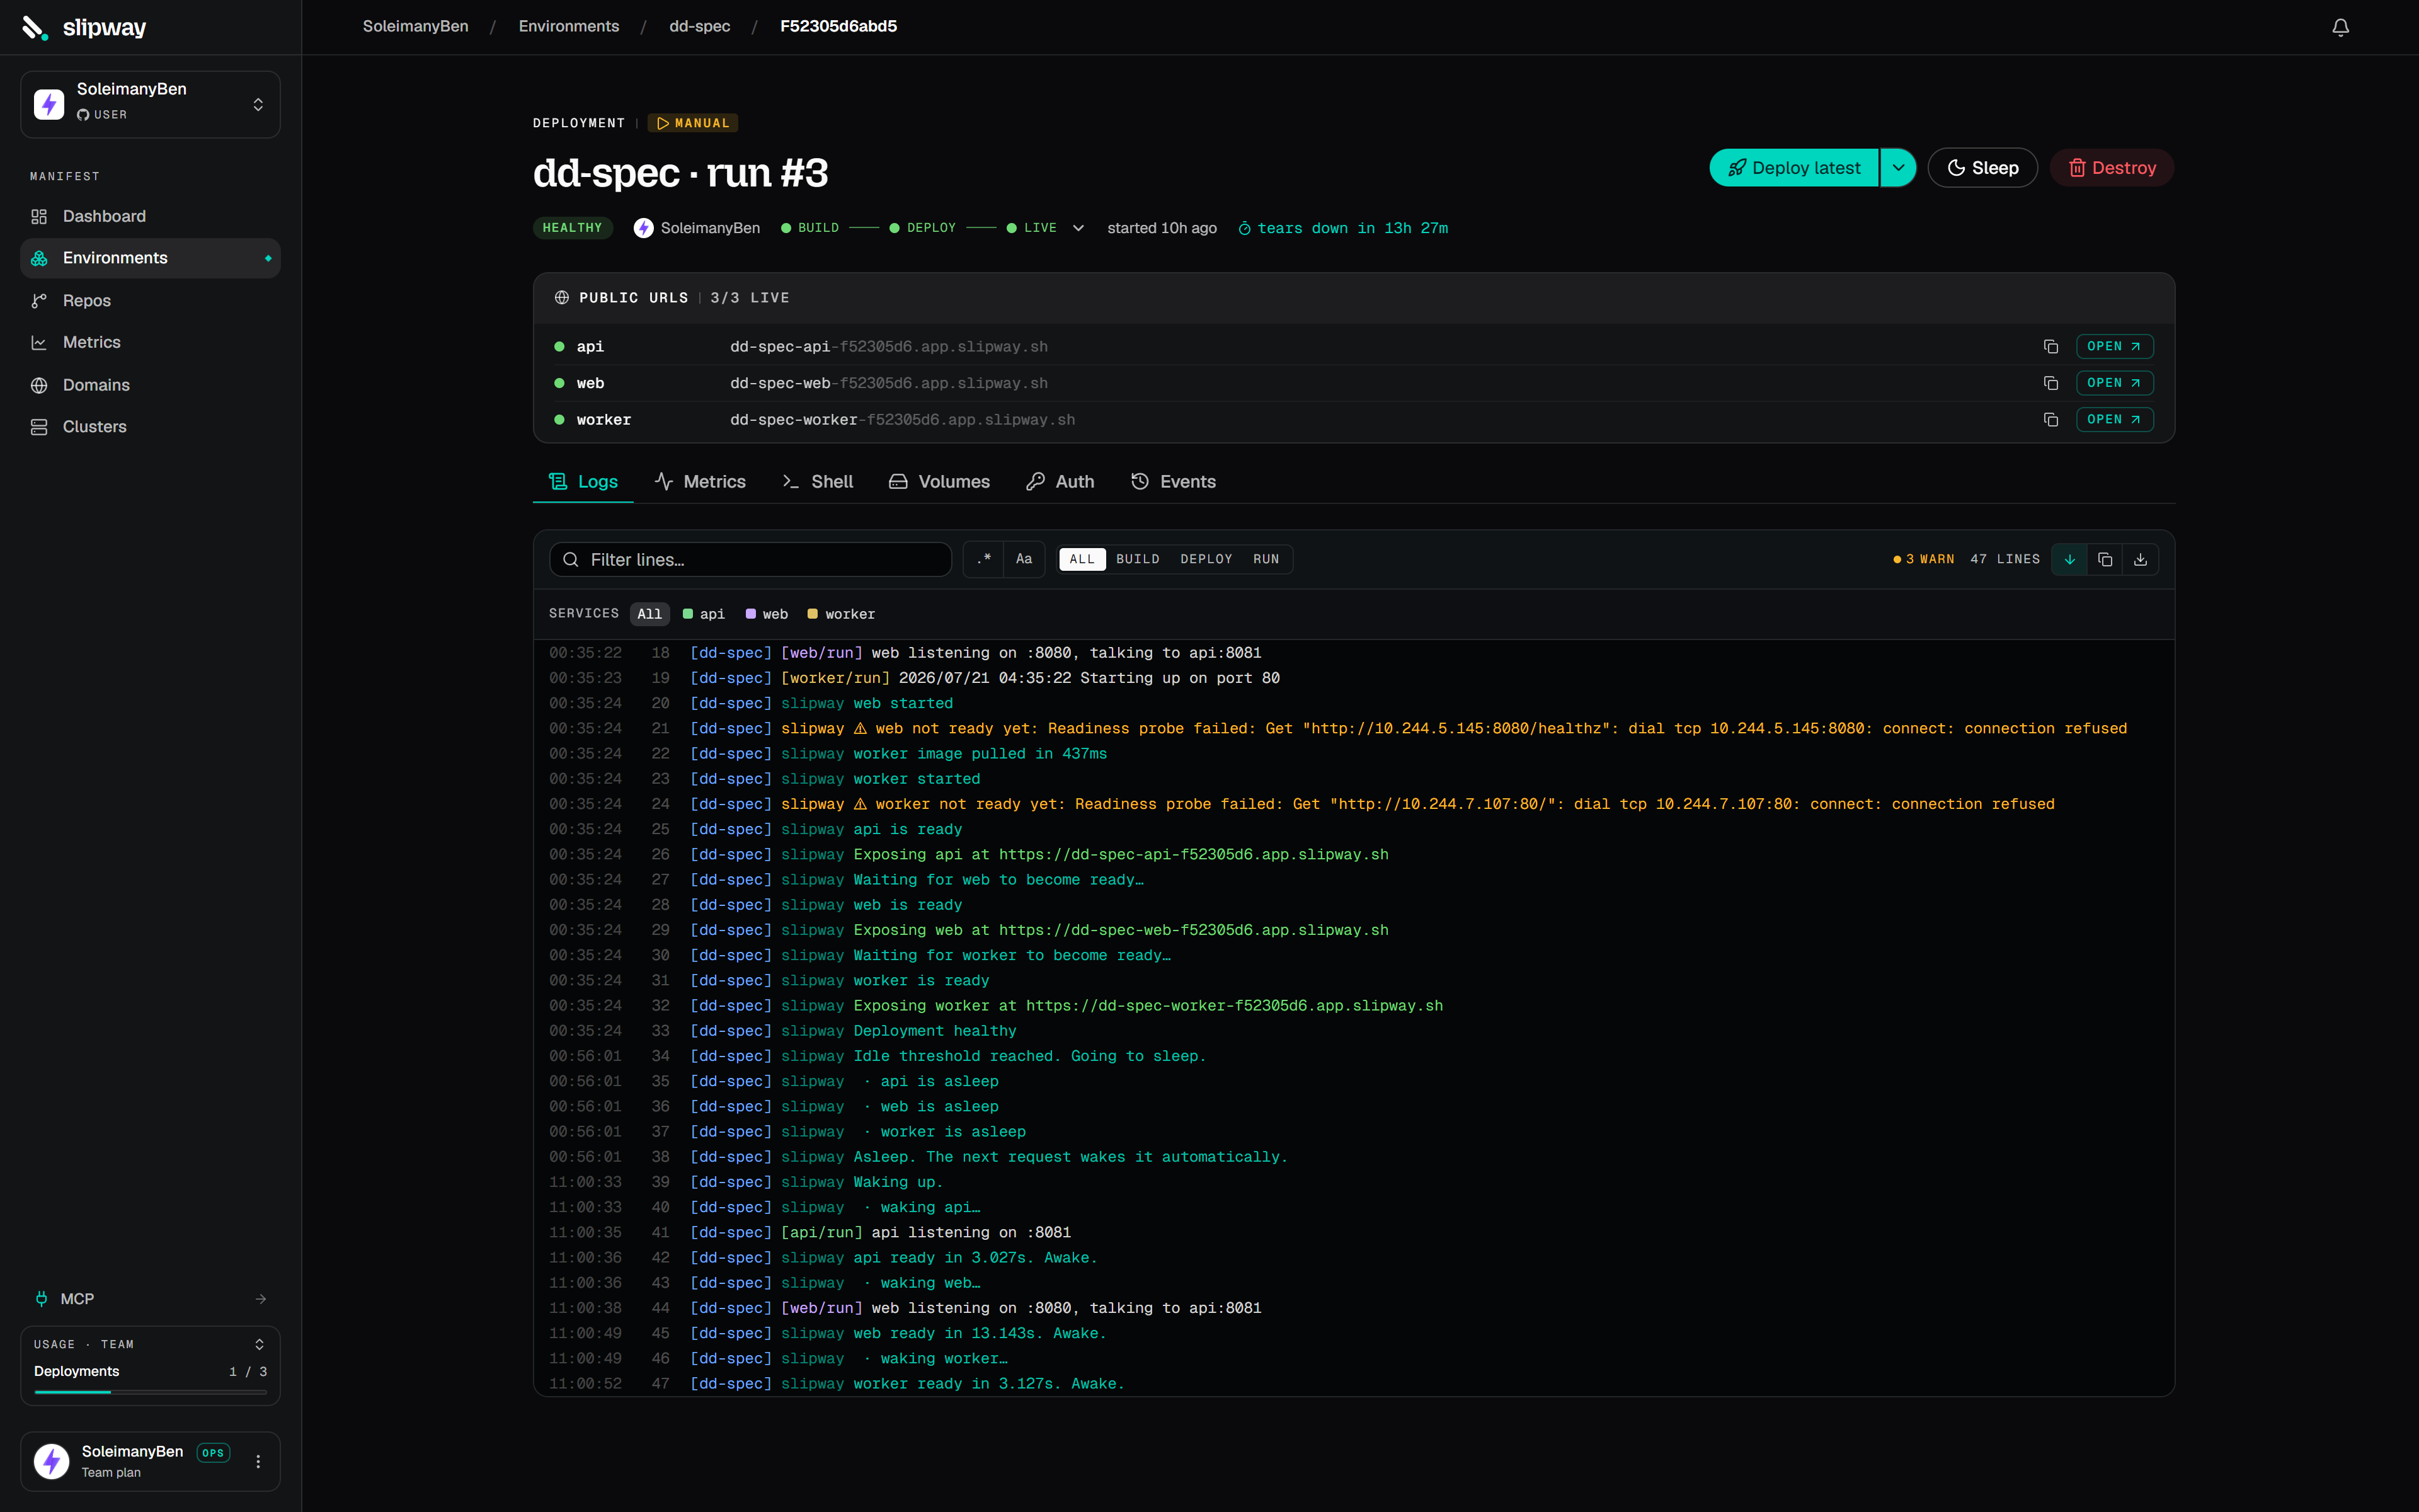Open the api URL

2114,346
